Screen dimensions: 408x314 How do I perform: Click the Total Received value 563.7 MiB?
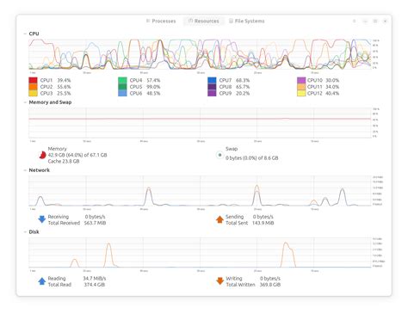pos(95,223)
